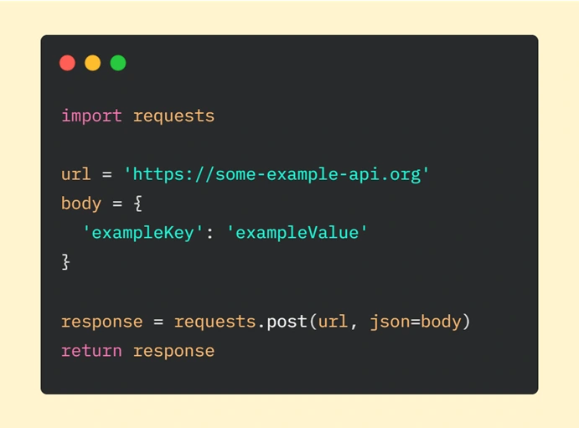The width and height of the screenshot is (579, 428).
Task: Click the requests module name after import
Action: [173, 116]
